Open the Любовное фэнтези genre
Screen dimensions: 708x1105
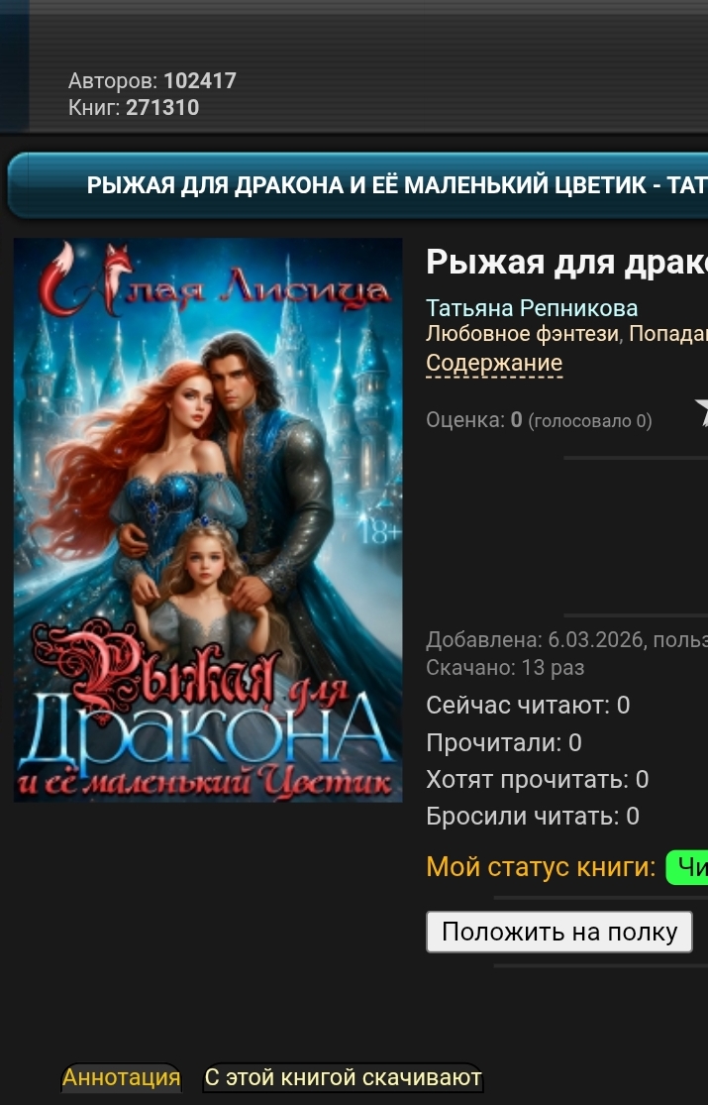click(x=522, y=333)
